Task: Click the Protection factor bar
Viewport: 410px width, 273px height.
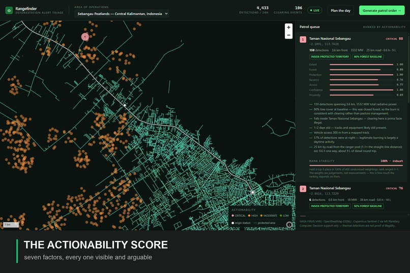Action: click(x=361, y=75)
